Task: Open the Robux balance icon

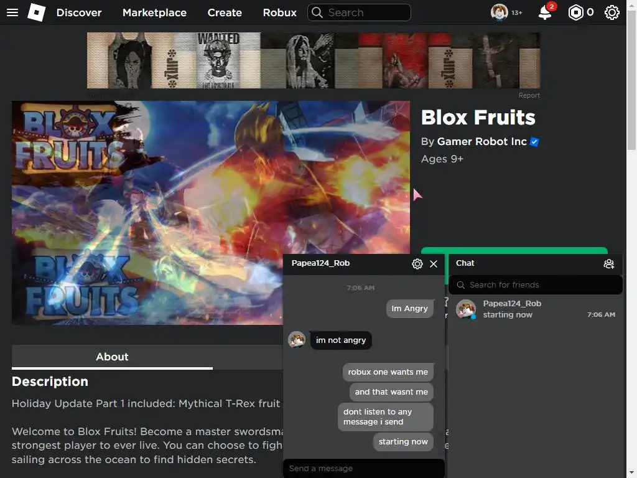Action: (575, 12)
